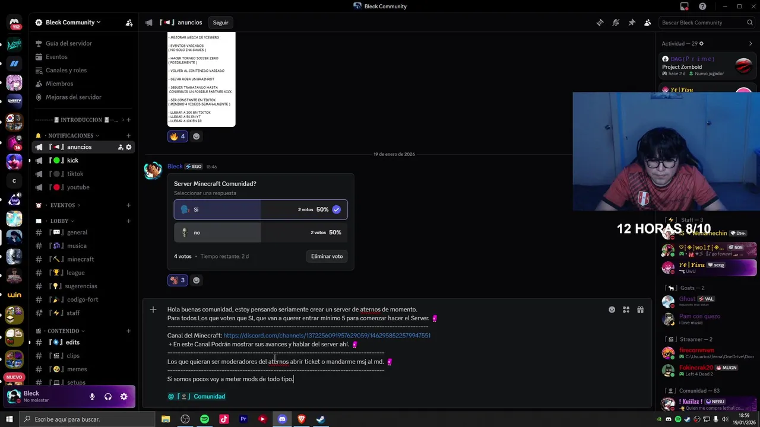
Task: Open general channel
Action: [x=83, y=232]
